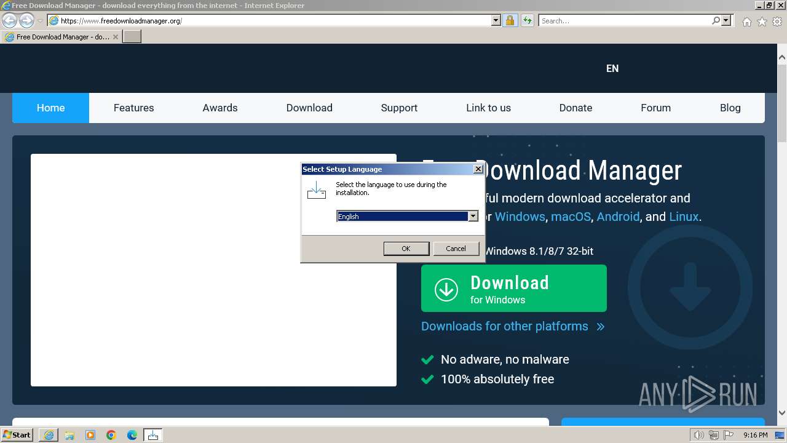Open the Awards menu item
Viewport: 787px width, 443px height.
(x=220, y=108)
